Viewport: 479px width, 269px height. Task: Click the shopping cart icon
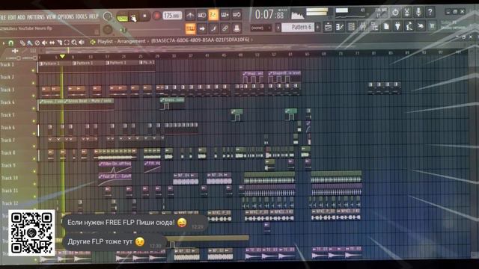[433, 25]
